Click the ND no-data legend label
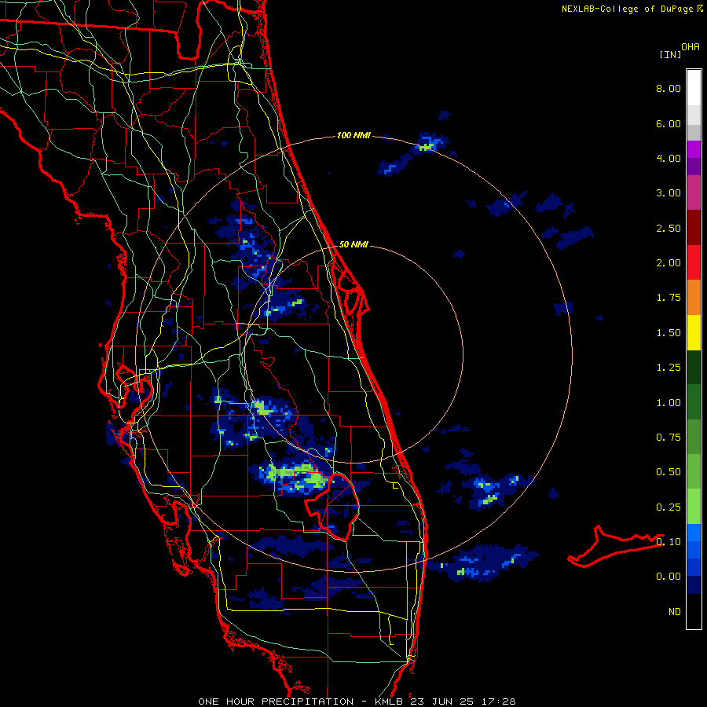This screenshot has width=707, height=707. [x=675, y=612]
